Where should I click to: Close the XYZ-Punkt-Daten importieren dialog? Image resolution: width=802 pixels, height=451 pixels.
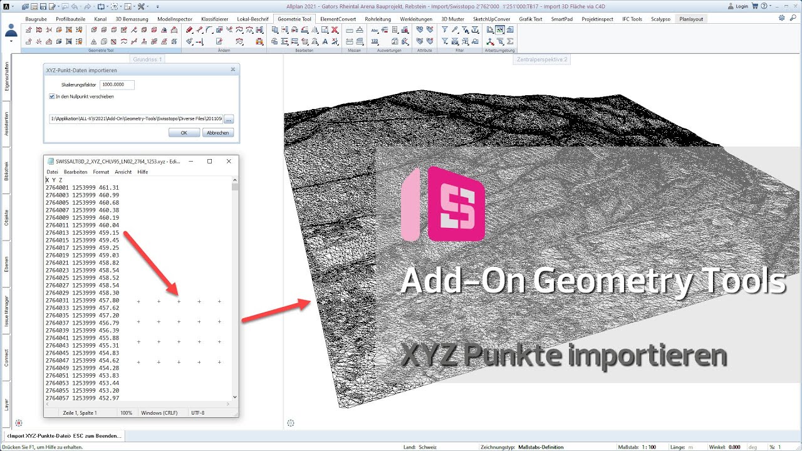233,70
